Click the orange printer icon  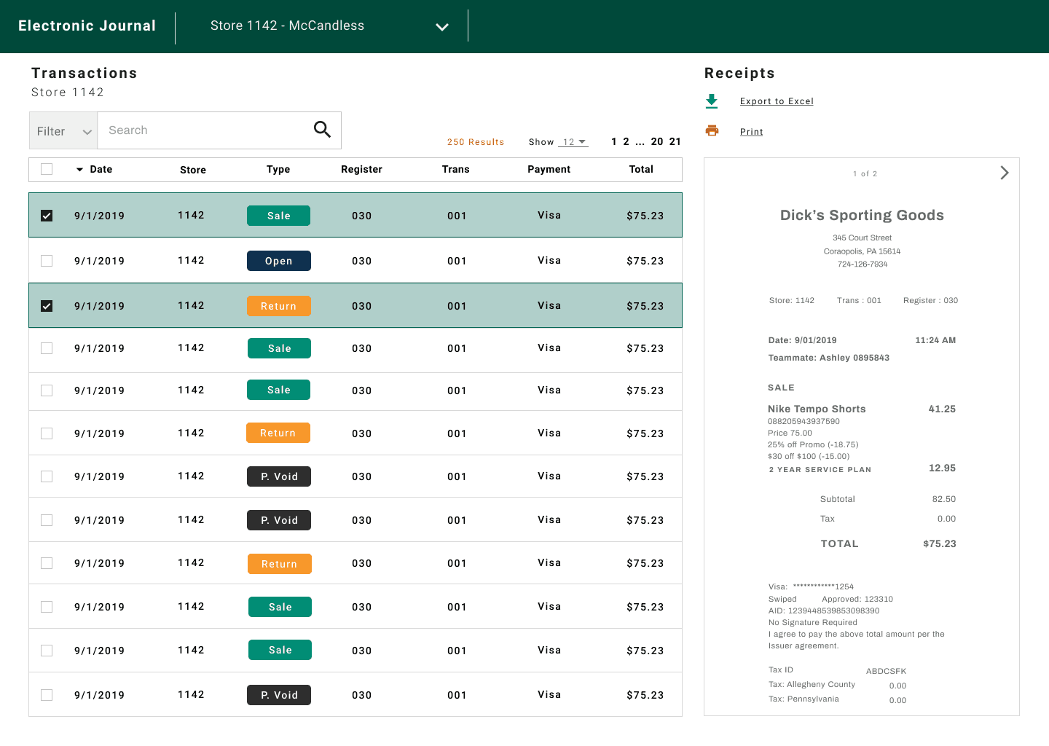(712, 131)
